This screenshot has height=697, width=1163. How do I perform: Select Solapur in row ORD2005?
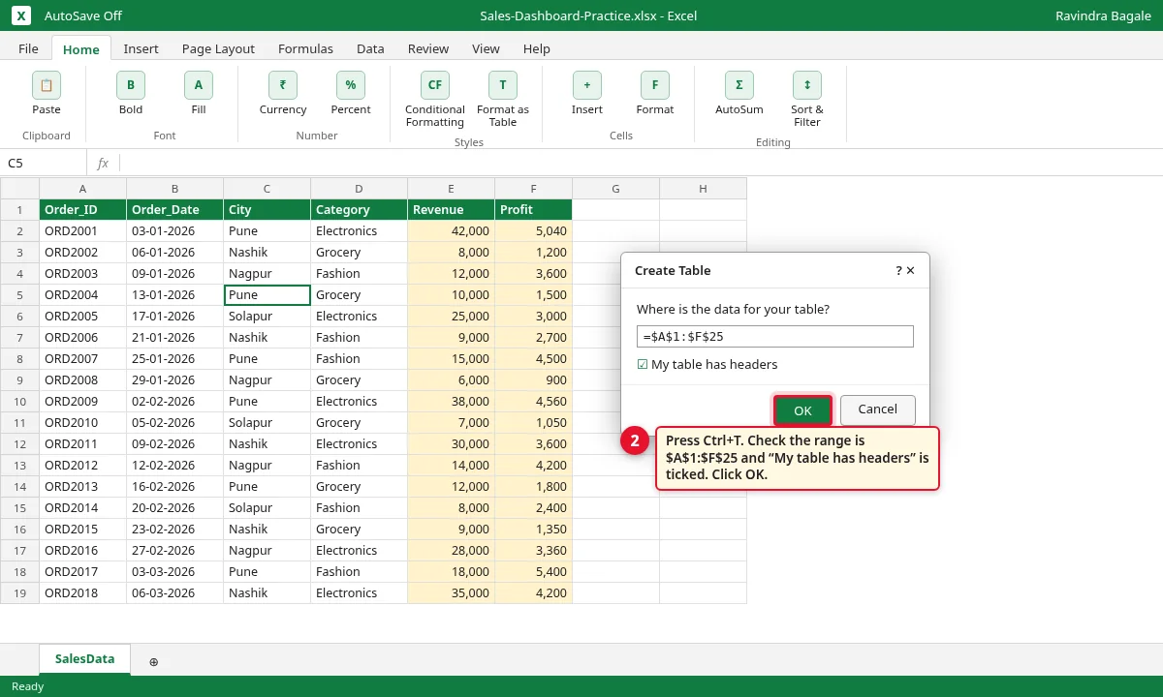tap(267, 316)
